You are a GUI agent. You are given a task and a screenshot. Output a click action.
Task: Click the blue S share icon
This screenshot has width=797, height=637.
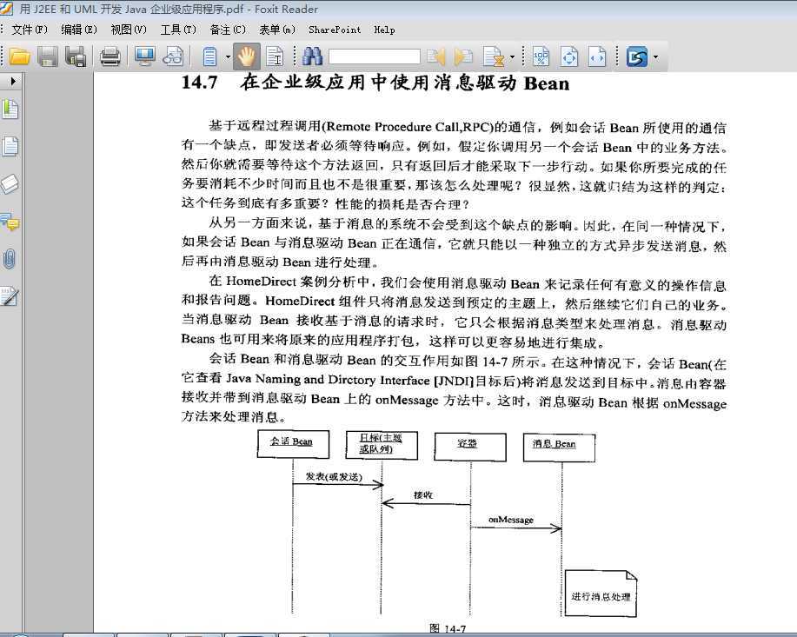637,56
